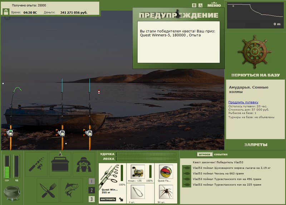Click the ship wheel return icon
The width and height of the screenshot is (286, 205).
255,51
